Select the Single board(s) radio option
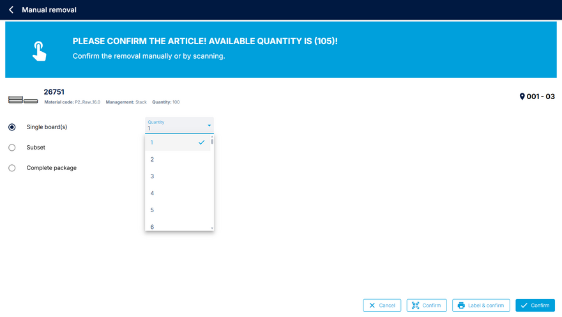This screenshot has width=562, height=317. [12, 127]
